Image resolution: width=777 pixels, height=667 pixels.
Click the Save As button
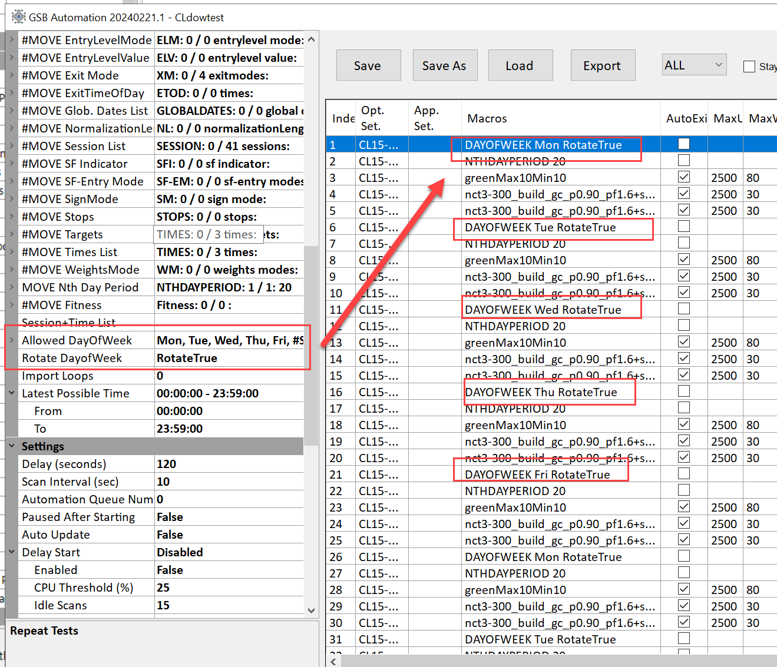click(x=444, y=65)
